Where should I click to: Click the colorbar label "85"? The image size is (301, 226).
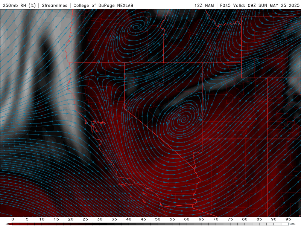point(259,219)
